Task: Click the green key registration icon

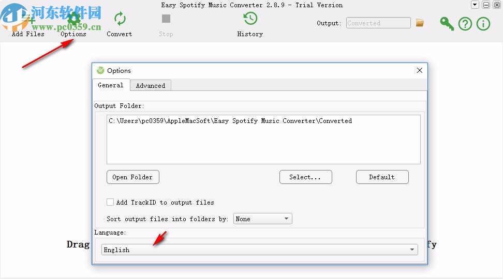Action: click(x=447, y=24)
